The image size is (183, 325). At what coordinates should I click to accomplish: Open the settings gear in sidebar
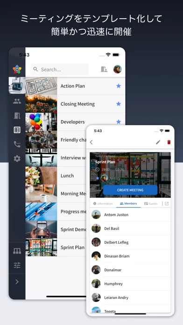tap(17, 159)
